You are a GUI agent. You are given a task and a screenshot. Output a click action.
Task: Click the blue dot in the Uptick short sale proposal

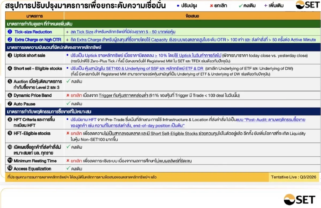68,55
